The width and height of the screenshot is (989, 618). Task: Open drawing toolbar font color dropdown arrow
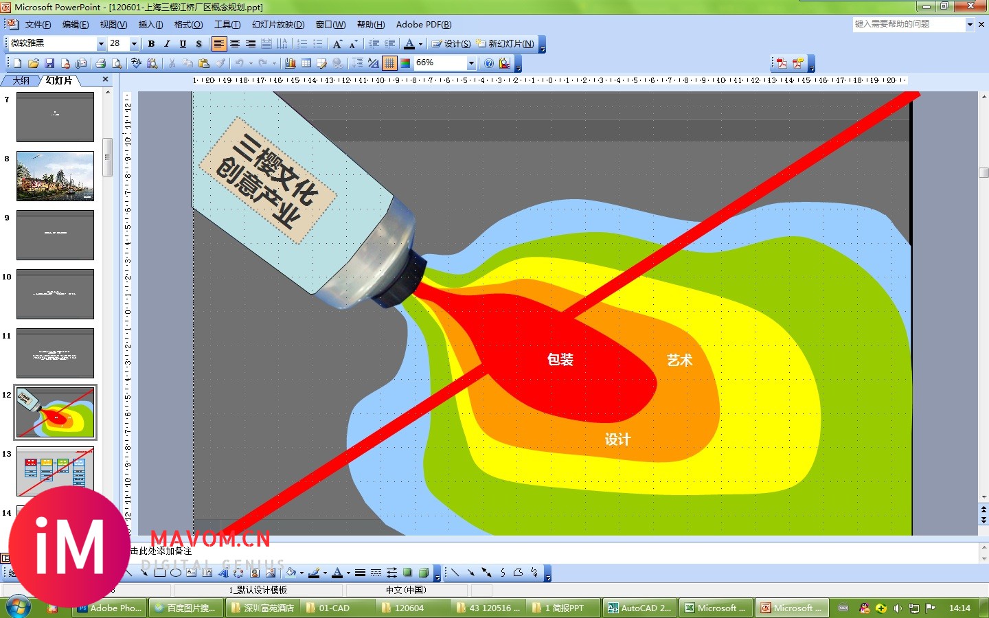pos(348,573)
